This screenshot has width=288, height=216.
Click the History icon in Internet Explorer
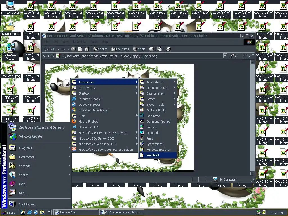click(x=151, y=49)
